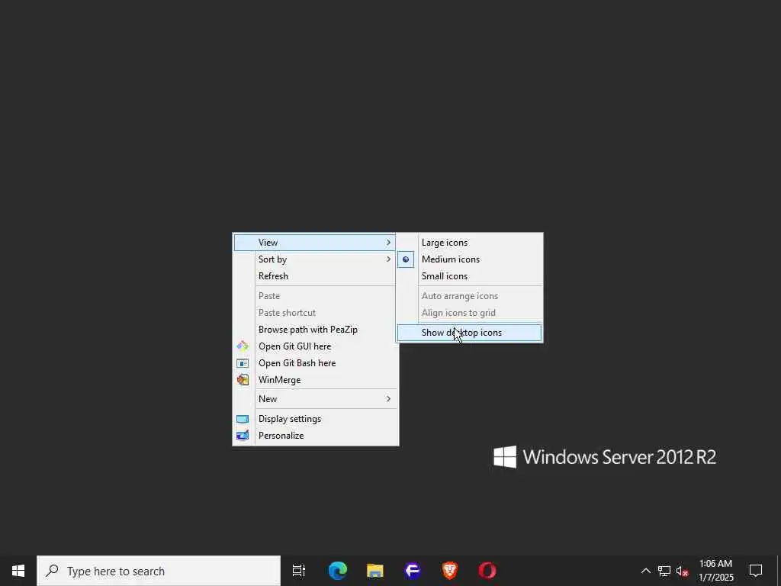
Task: Click the View menu entry
Action: click(316, 243)
